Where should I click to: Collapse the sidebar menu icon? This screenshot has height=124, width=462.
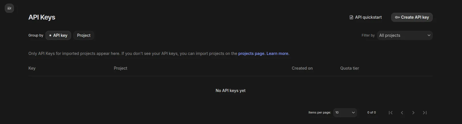(x=9, y=8)
